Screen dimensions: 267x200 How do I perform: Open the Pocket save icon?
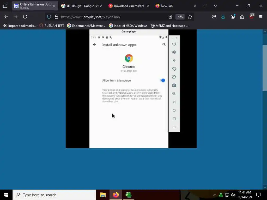214,17
